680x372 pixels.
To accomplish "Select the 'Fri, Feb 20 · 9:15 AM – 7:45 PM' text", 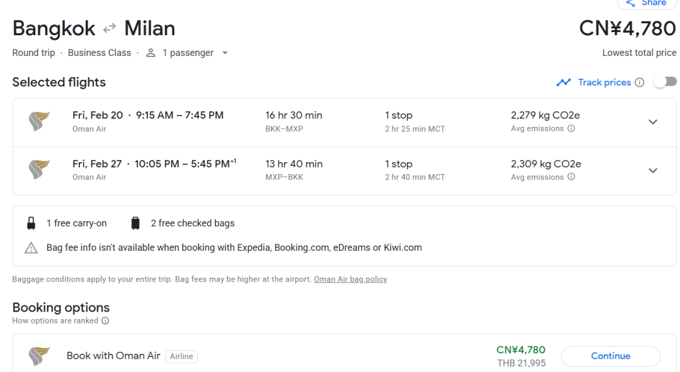I will click(148, 115).
